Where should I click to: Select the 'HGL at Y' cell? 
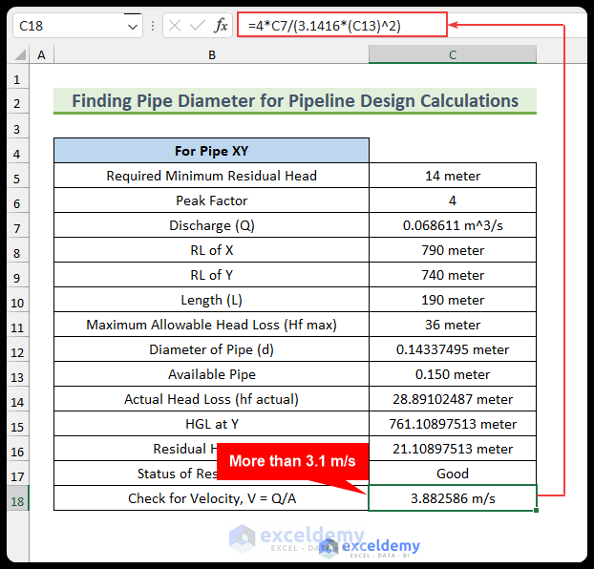tap(211, 424)
